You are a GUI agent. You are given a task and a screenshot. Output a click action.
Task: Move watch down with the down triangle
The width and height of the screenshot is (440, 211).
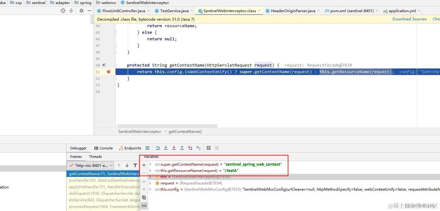(144, 189)
